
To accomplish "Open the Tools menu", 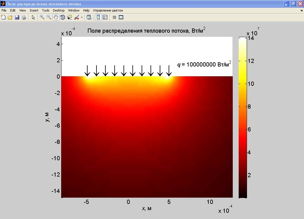I will coord(46,10).
